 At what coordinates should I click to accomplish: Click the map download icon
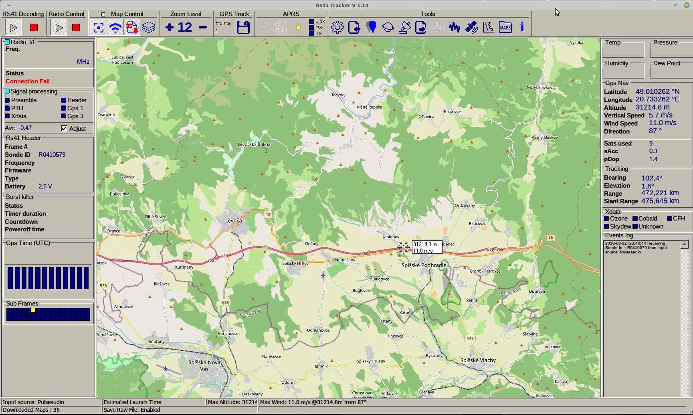tap(132, 28)
